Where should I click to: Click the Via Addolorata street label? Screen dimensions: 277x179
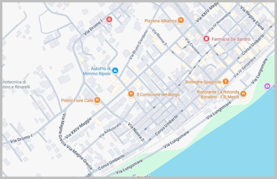coord(110,130)
